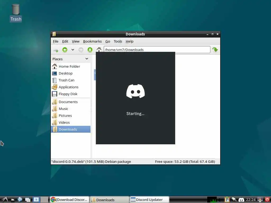Viewport: 271px width, 203px height.
Task: Close the Downloads window
Action: pyautogui.click(x=218, y=34)
